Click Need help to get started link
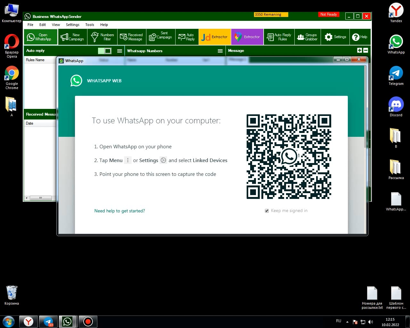Screen dimensions: 410x328 (119, 211)
